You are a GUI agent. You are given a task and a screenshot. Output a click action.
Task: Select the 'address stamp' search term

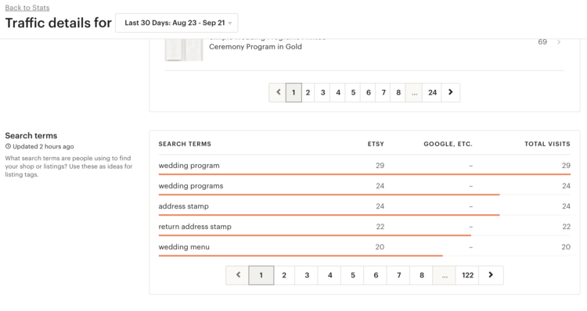pyautogui.click(x=183, y=206)
